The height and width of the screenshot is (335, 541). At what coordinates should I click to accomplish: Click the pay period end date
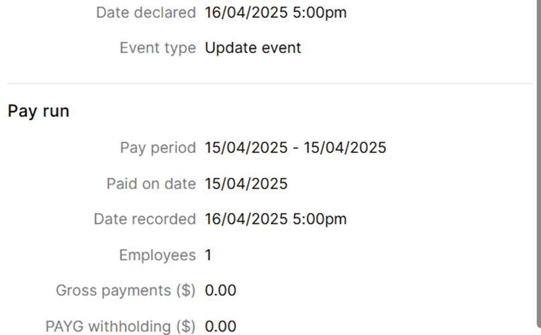pos(345,148)
